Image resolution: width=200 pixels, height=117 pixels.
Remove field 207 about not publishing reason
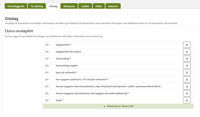pos(187,86)
